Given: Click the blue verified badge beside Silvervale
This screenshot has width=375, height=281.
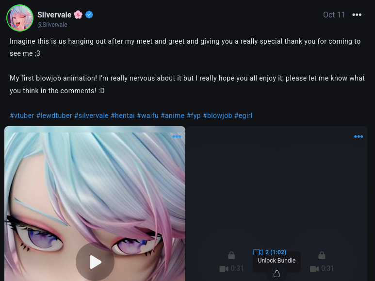Looking at the screenshot, I should (89, 15).
